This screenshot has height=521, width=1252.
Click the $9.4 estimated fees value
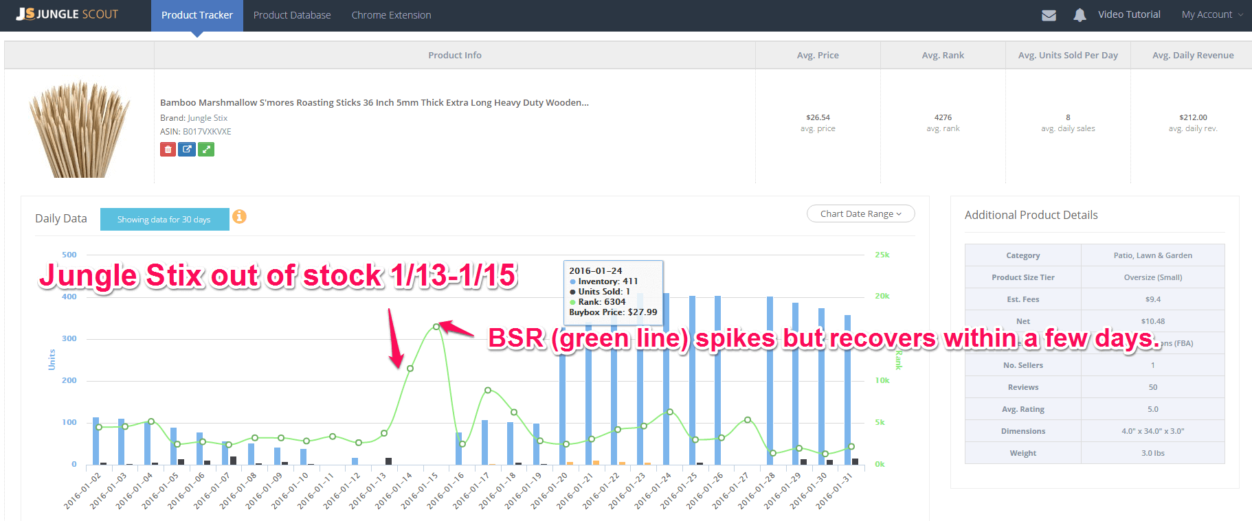pyautogui.click(x=1153, y=299)
